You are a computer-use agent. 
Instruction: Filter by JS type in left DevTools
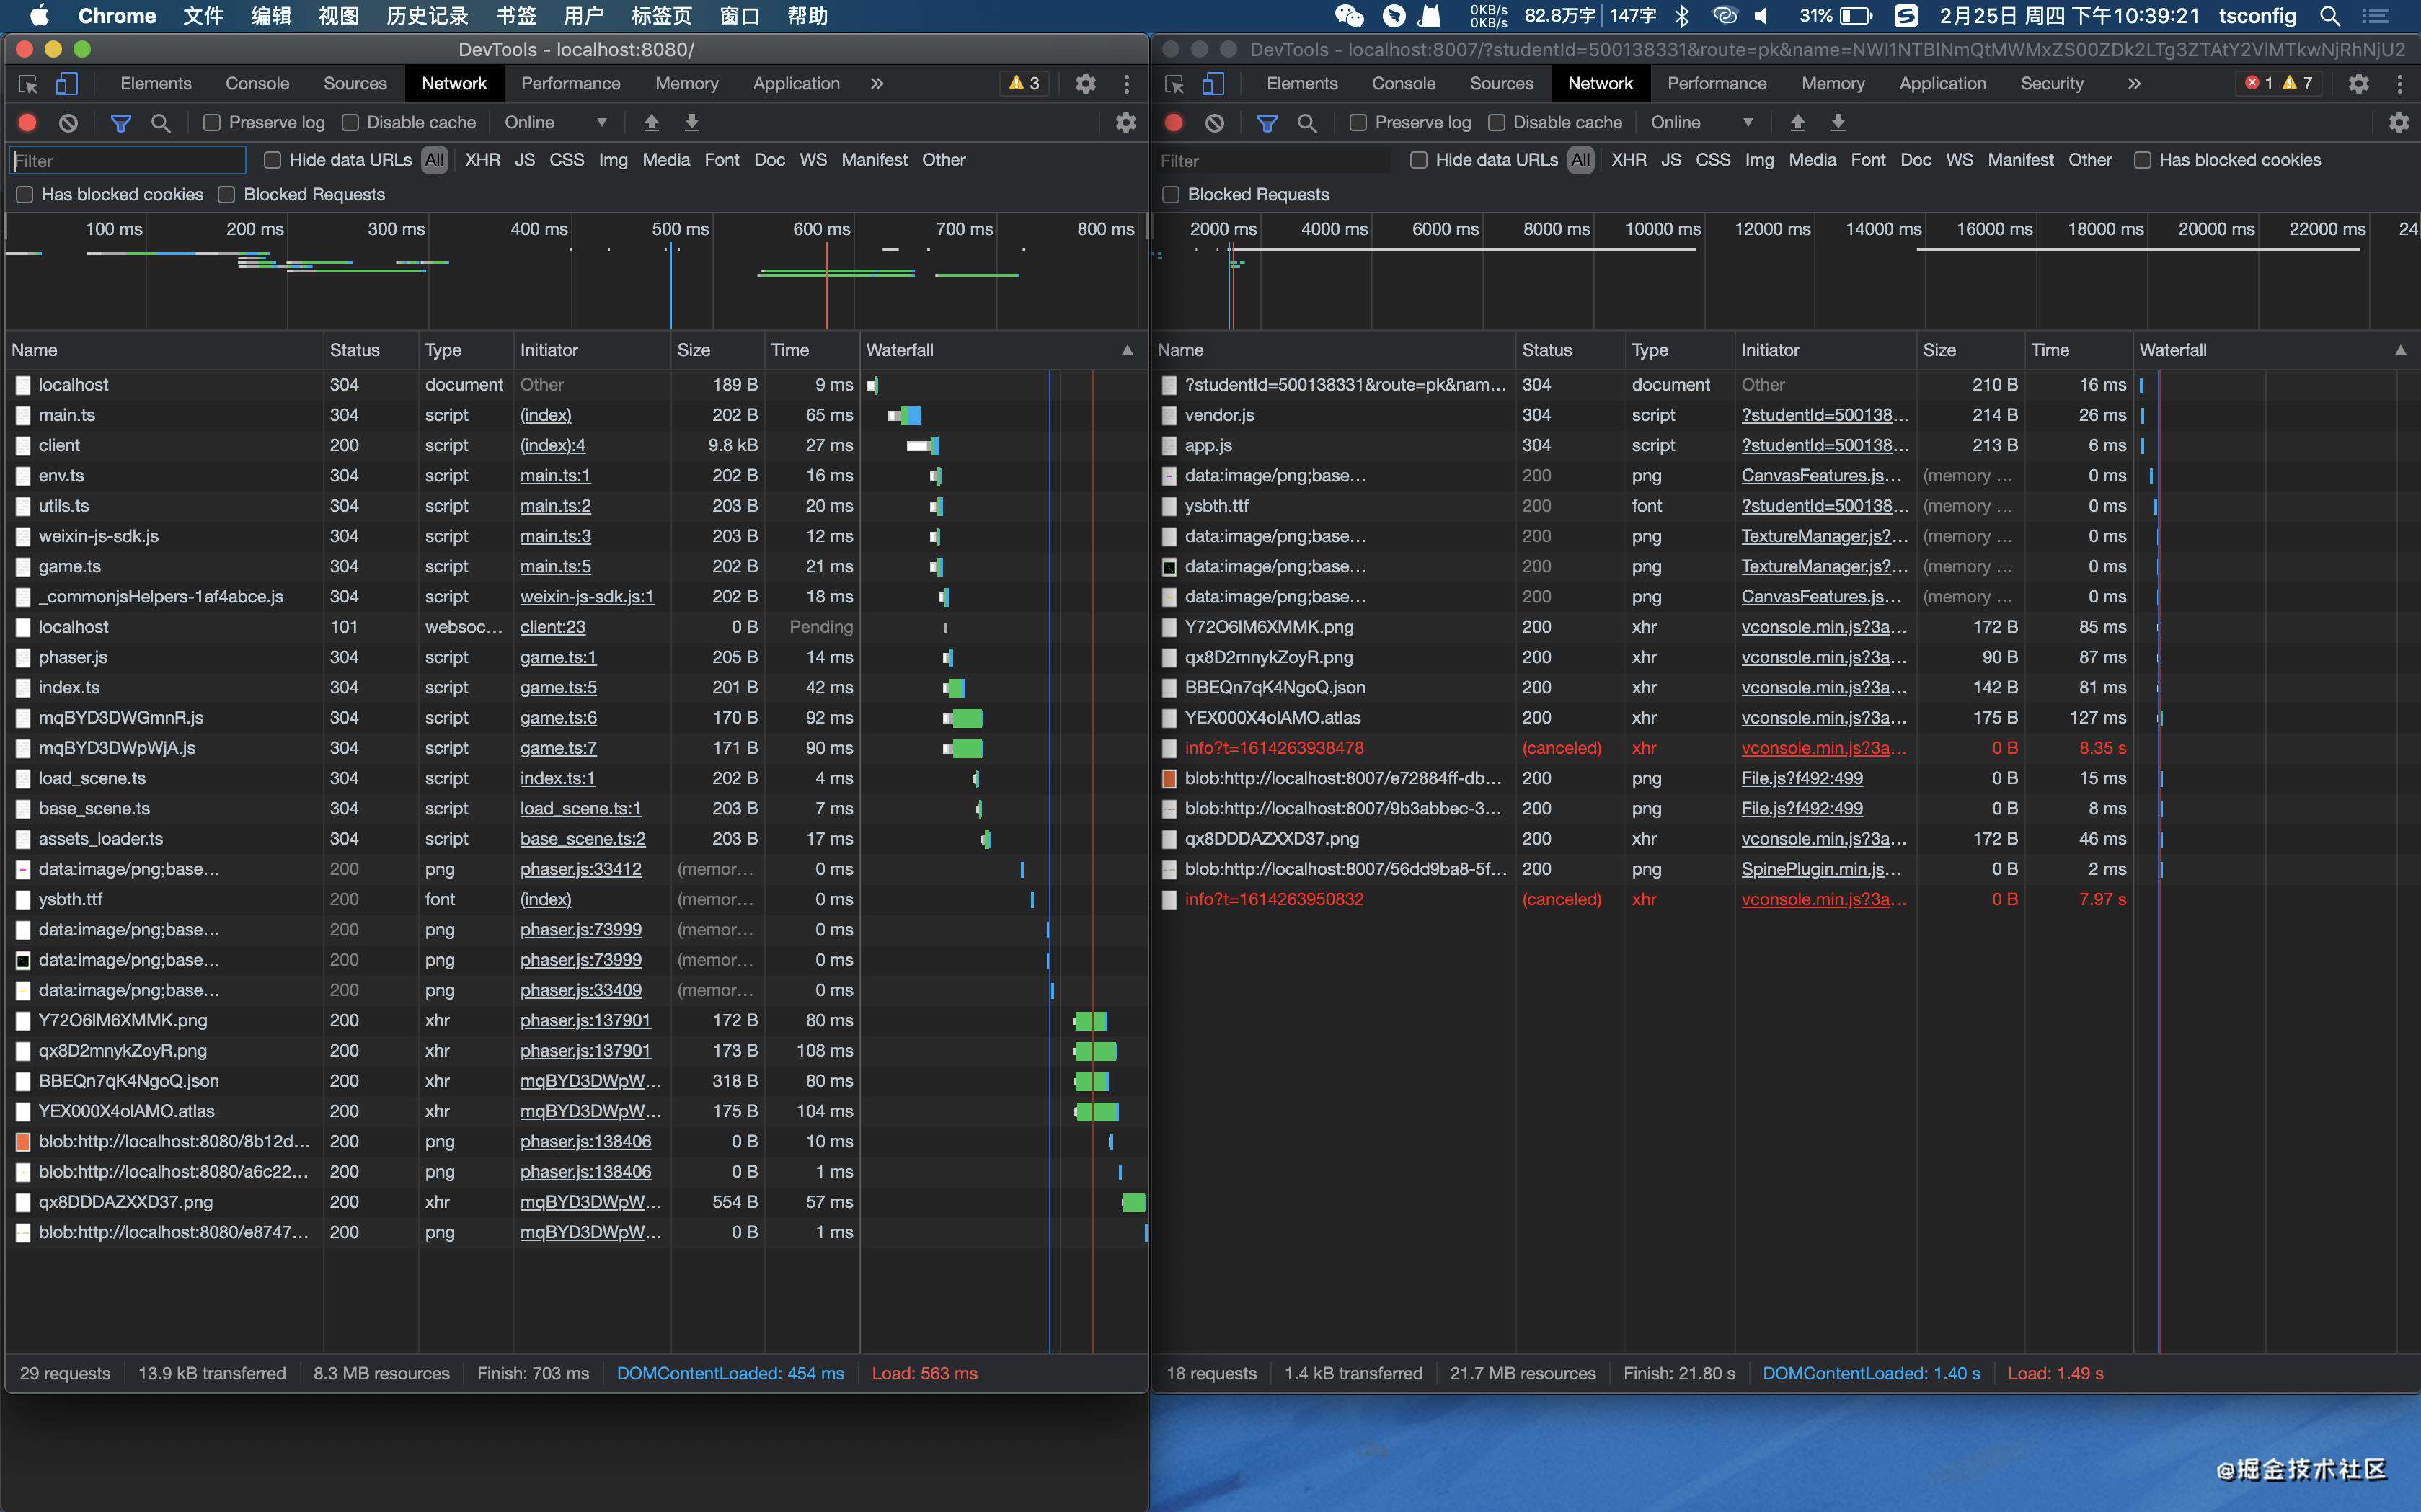524,160
